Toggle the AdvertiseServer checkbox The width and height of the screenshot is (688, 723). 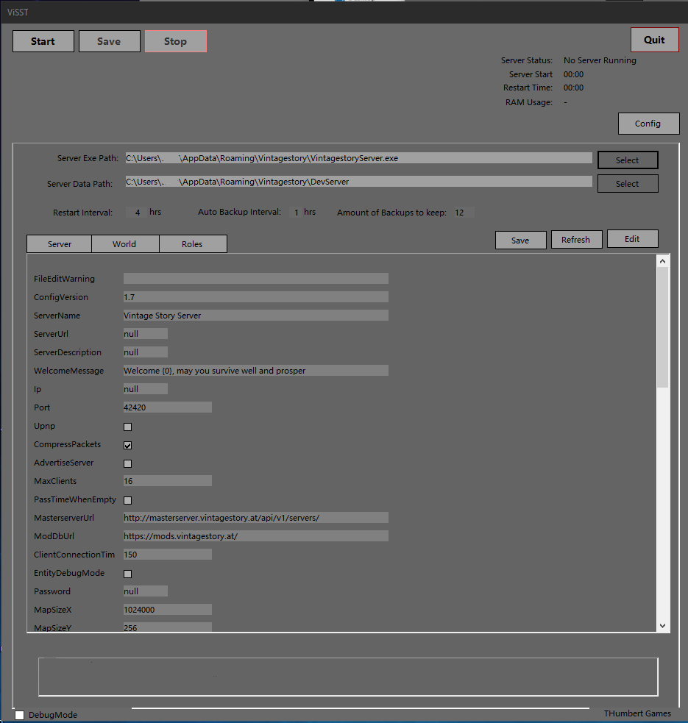(x=128, y=463)
